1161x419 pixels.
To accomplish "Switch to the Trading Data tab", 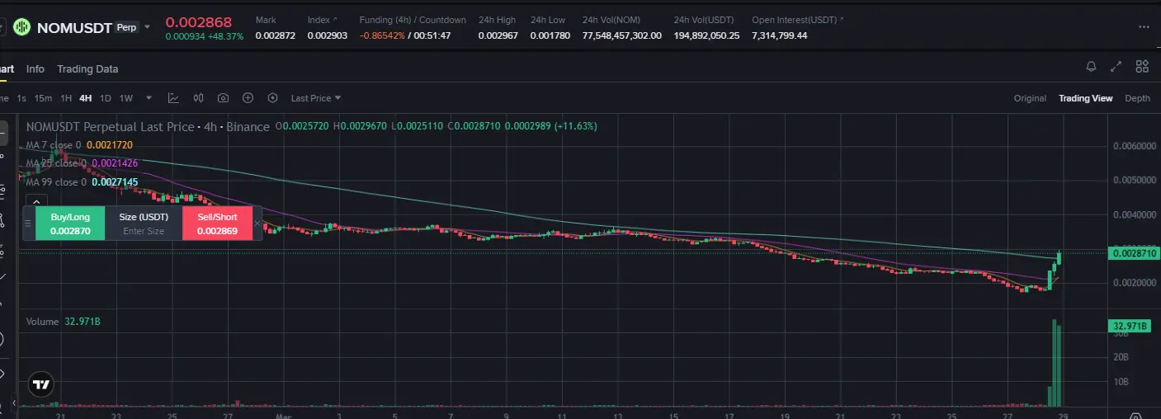I will pos(87,69).
